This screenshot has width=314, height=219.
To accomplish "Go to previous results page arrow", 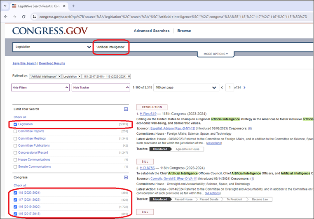I will tap(222, 88).
